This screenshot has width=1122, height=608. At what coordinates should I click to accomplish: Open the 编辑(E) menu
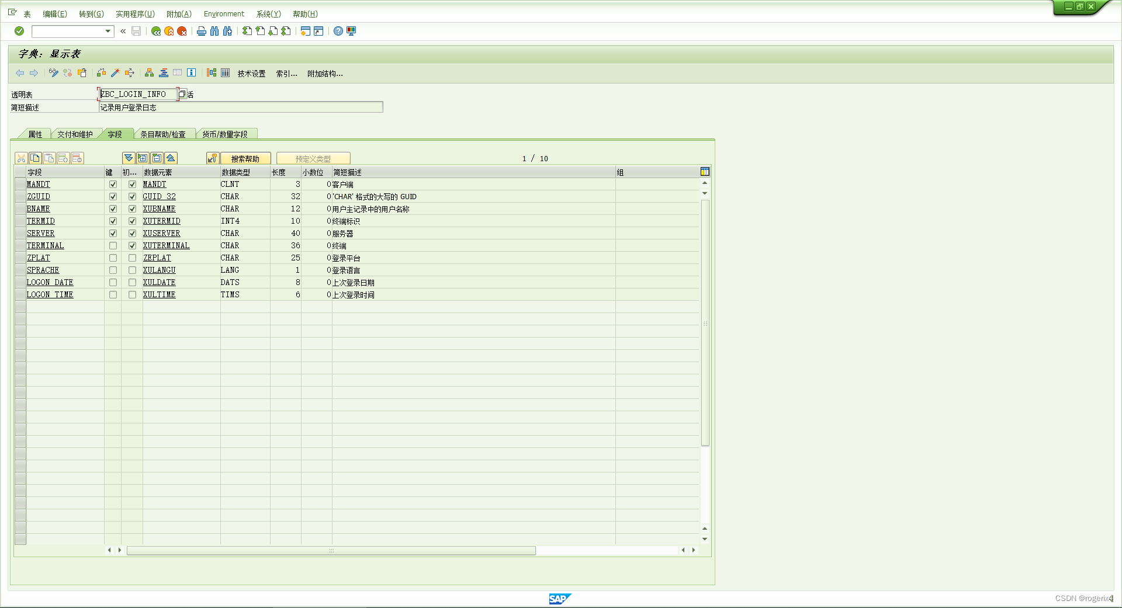coord(55,14)
